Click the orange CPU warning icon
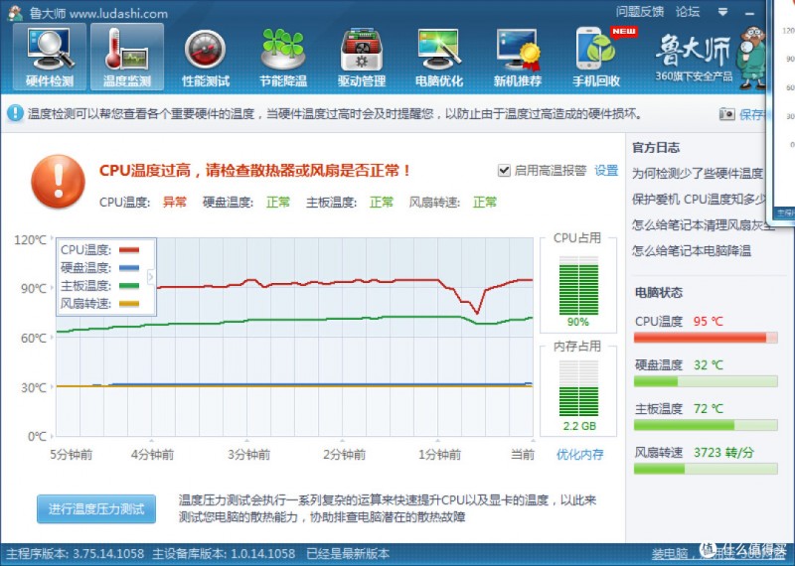This screenshot has height=566, width=795. pos(59,182)
